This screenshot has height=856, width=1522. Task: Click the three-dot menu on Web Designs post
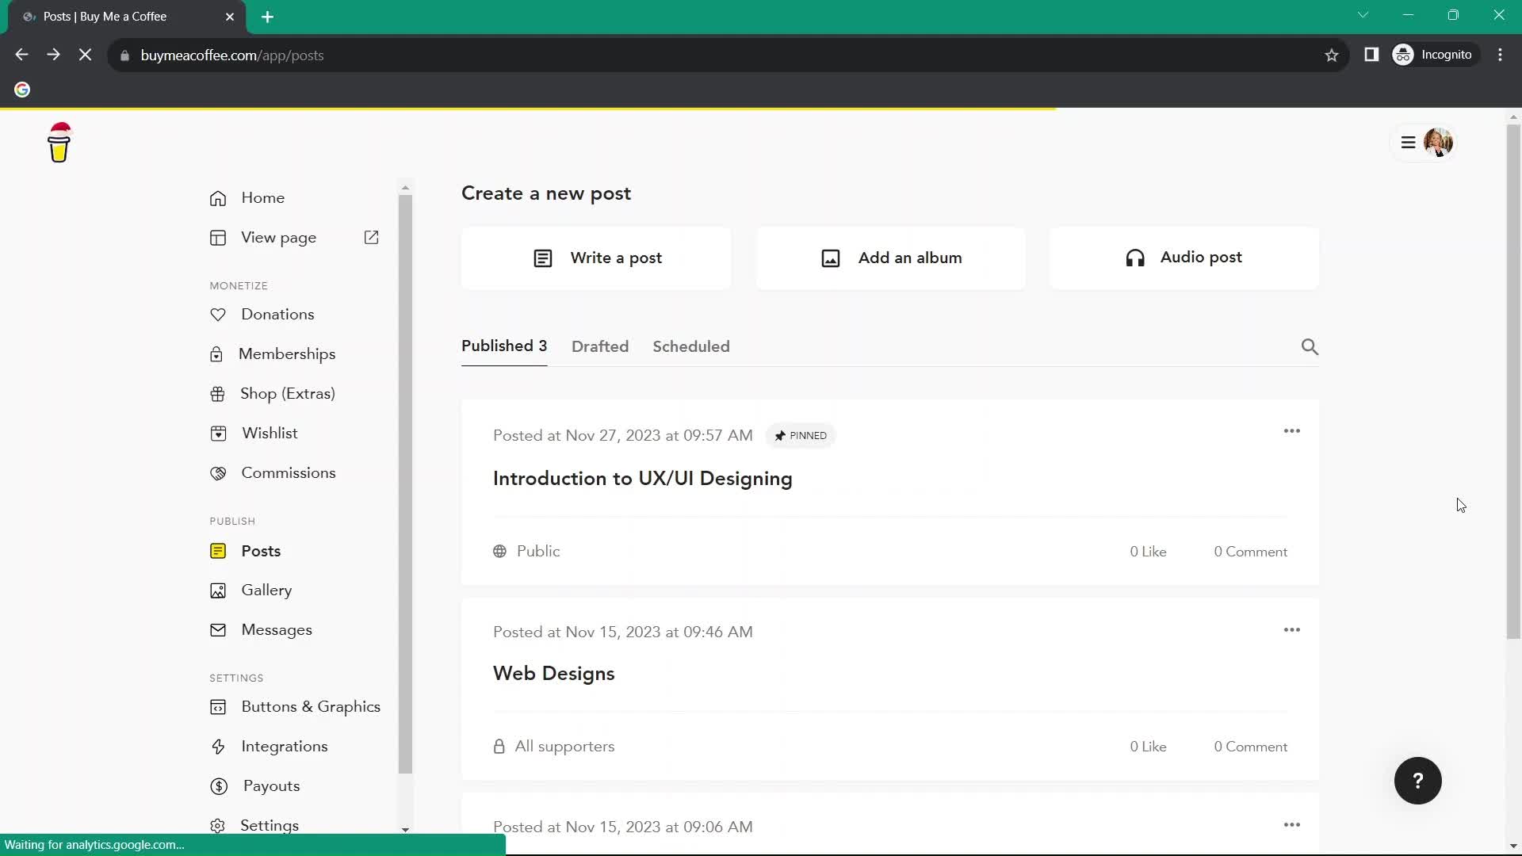[1292, 629]
